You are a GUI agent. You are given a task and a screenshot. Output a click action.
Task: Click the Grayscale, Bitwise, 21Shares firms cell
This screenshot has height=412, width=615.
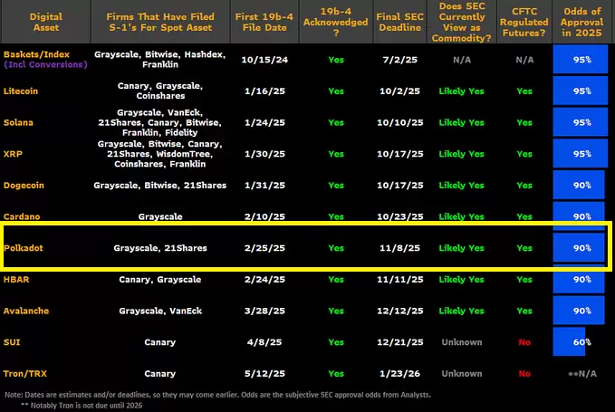(x=160, y=185)
